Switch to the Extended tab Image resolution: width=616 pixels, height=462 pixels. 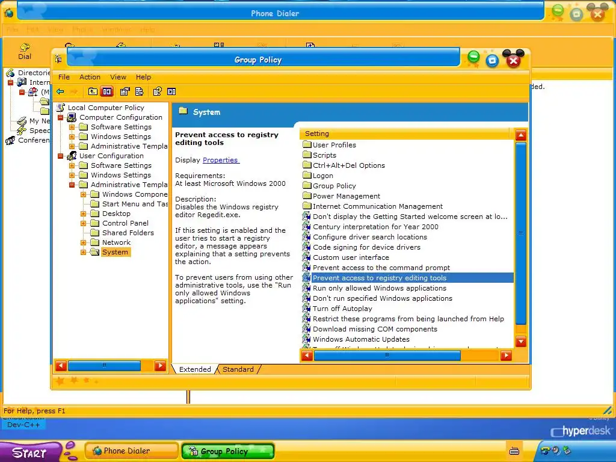click(195, 369)
